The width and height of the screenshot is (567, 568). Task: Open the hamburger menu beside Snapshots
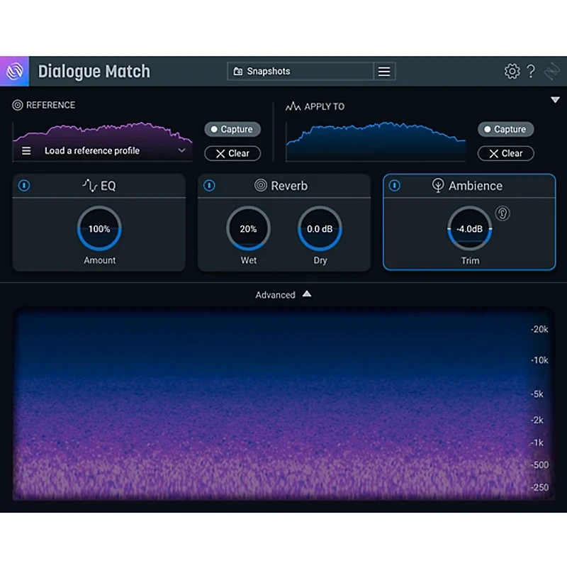coord(383,71)
